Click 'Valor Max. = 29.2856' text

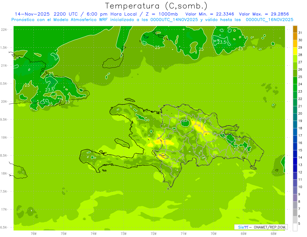pyautogui.click(x=264, y=14)
